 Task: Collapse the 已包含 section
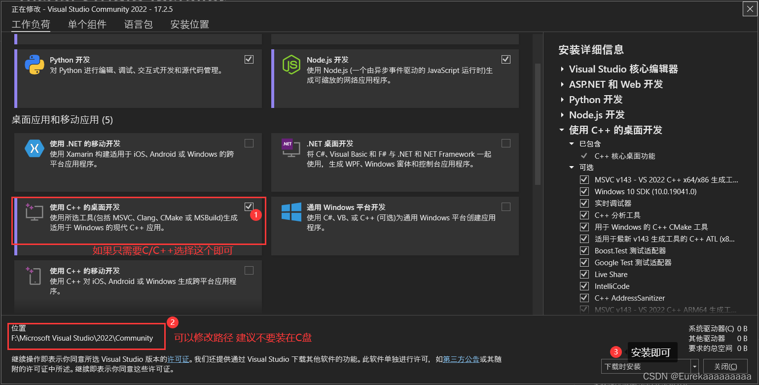[x=572, y=144]
